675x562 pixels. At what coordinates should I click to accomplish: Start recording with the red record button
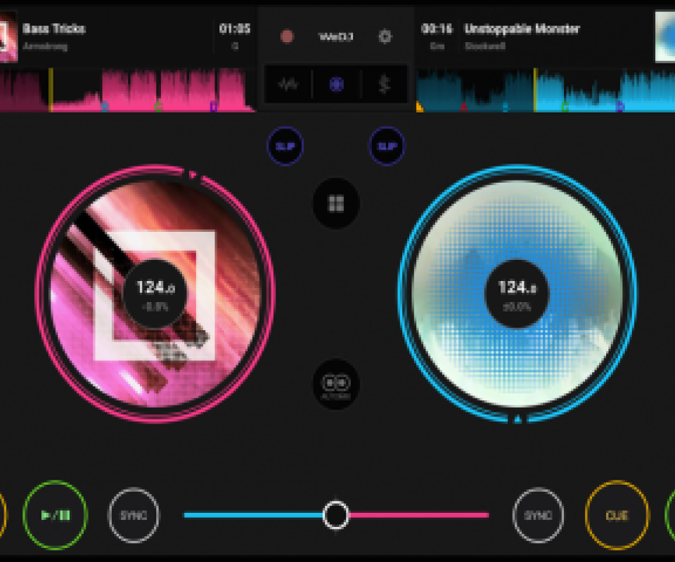tap(287, 37)
